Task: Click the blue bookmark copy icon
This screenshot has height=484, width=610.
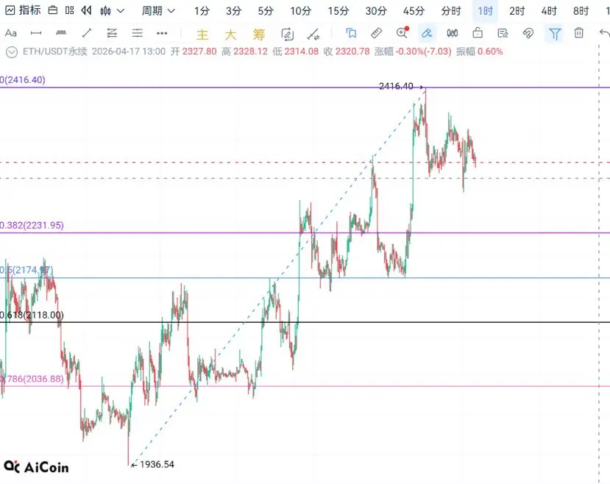Action: tap(351, 33)
